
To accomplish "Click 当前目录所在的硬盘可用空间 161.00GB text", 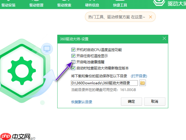I will tap(103, 90).
